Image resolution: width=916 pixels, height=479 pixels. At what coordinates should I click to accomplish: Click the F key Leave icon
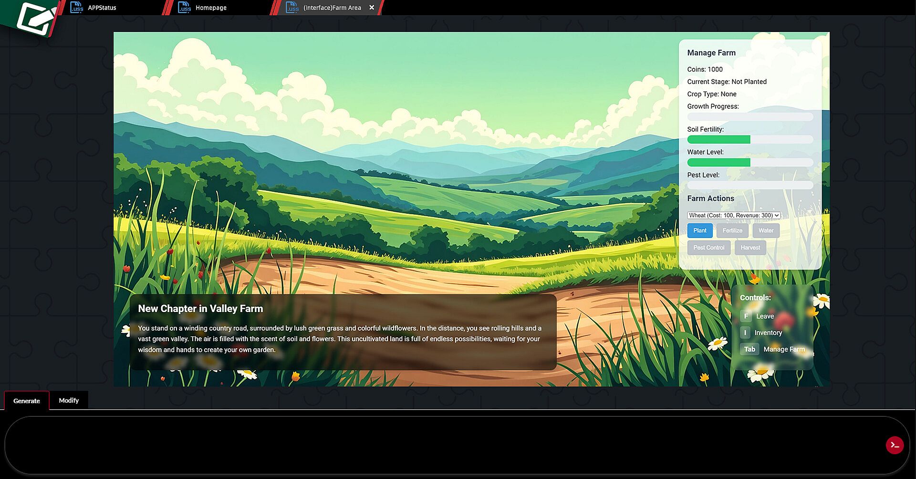[746, 316]
